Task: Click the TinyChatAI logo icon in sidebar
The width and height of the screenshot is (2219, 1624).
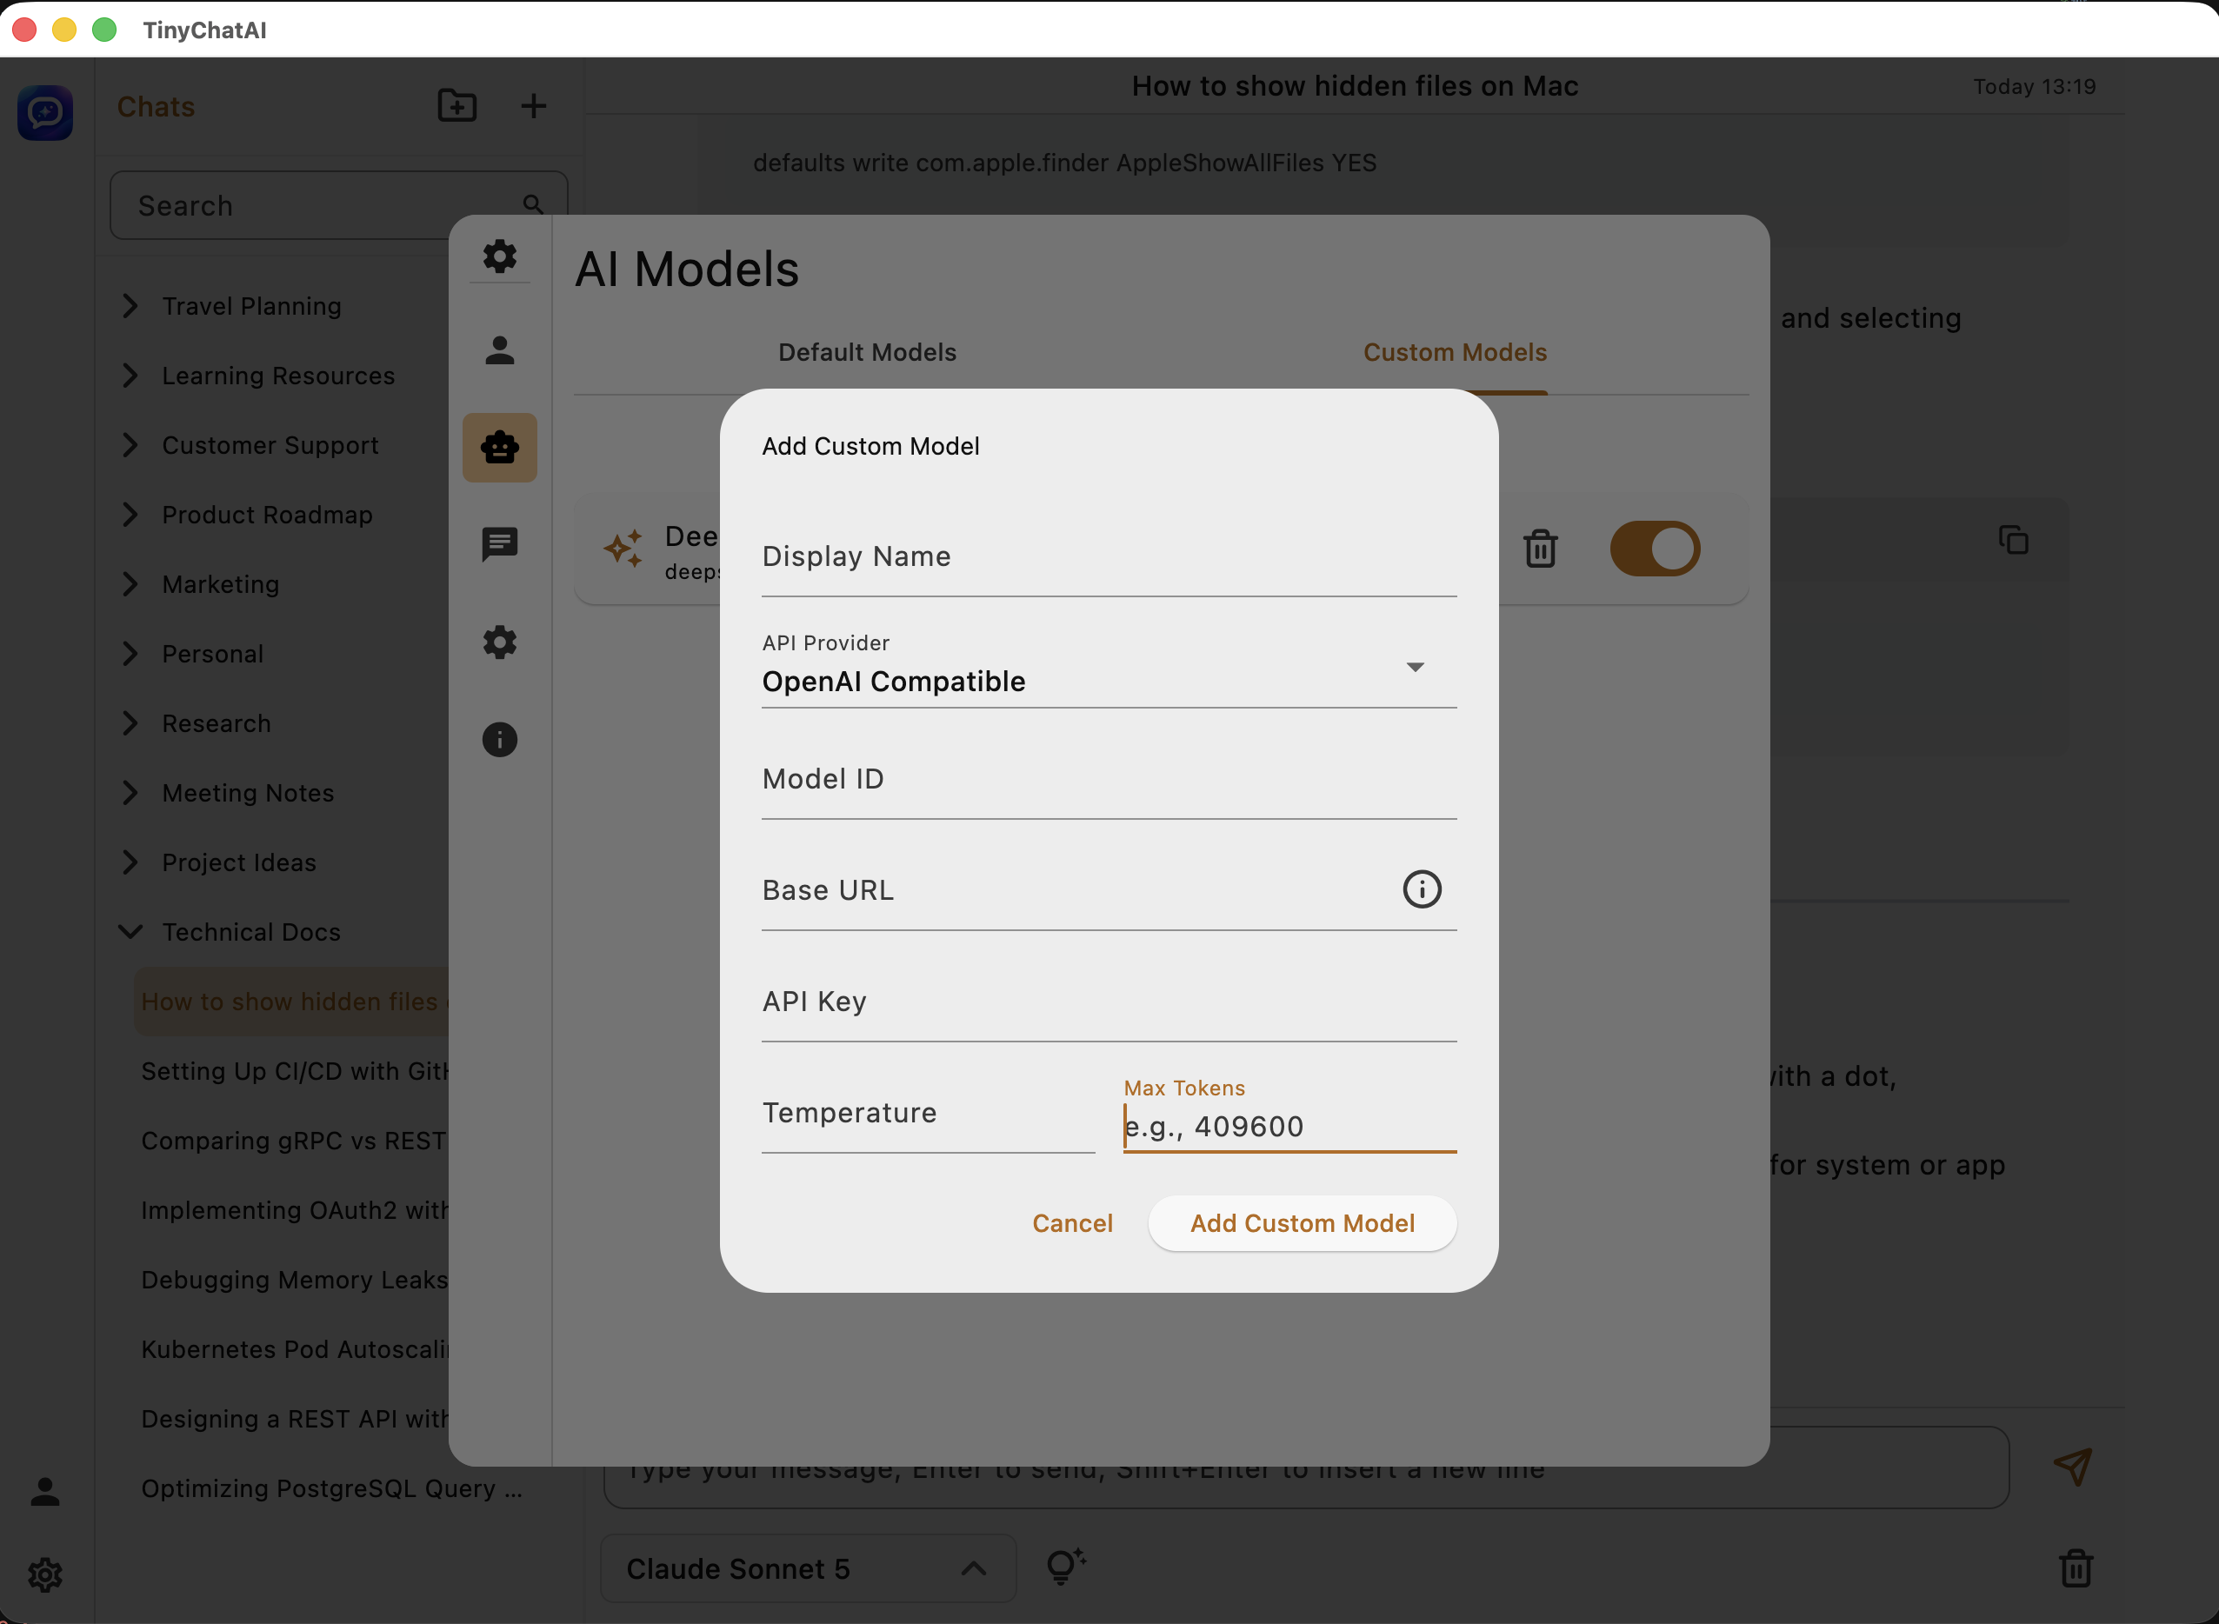Action: pos(45,112)
